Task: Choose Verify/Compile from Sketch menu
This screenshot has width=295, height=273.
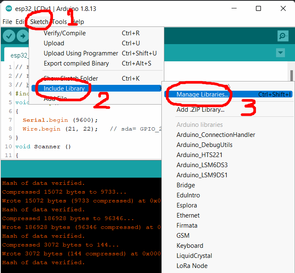Action: (x=97, y=33)
